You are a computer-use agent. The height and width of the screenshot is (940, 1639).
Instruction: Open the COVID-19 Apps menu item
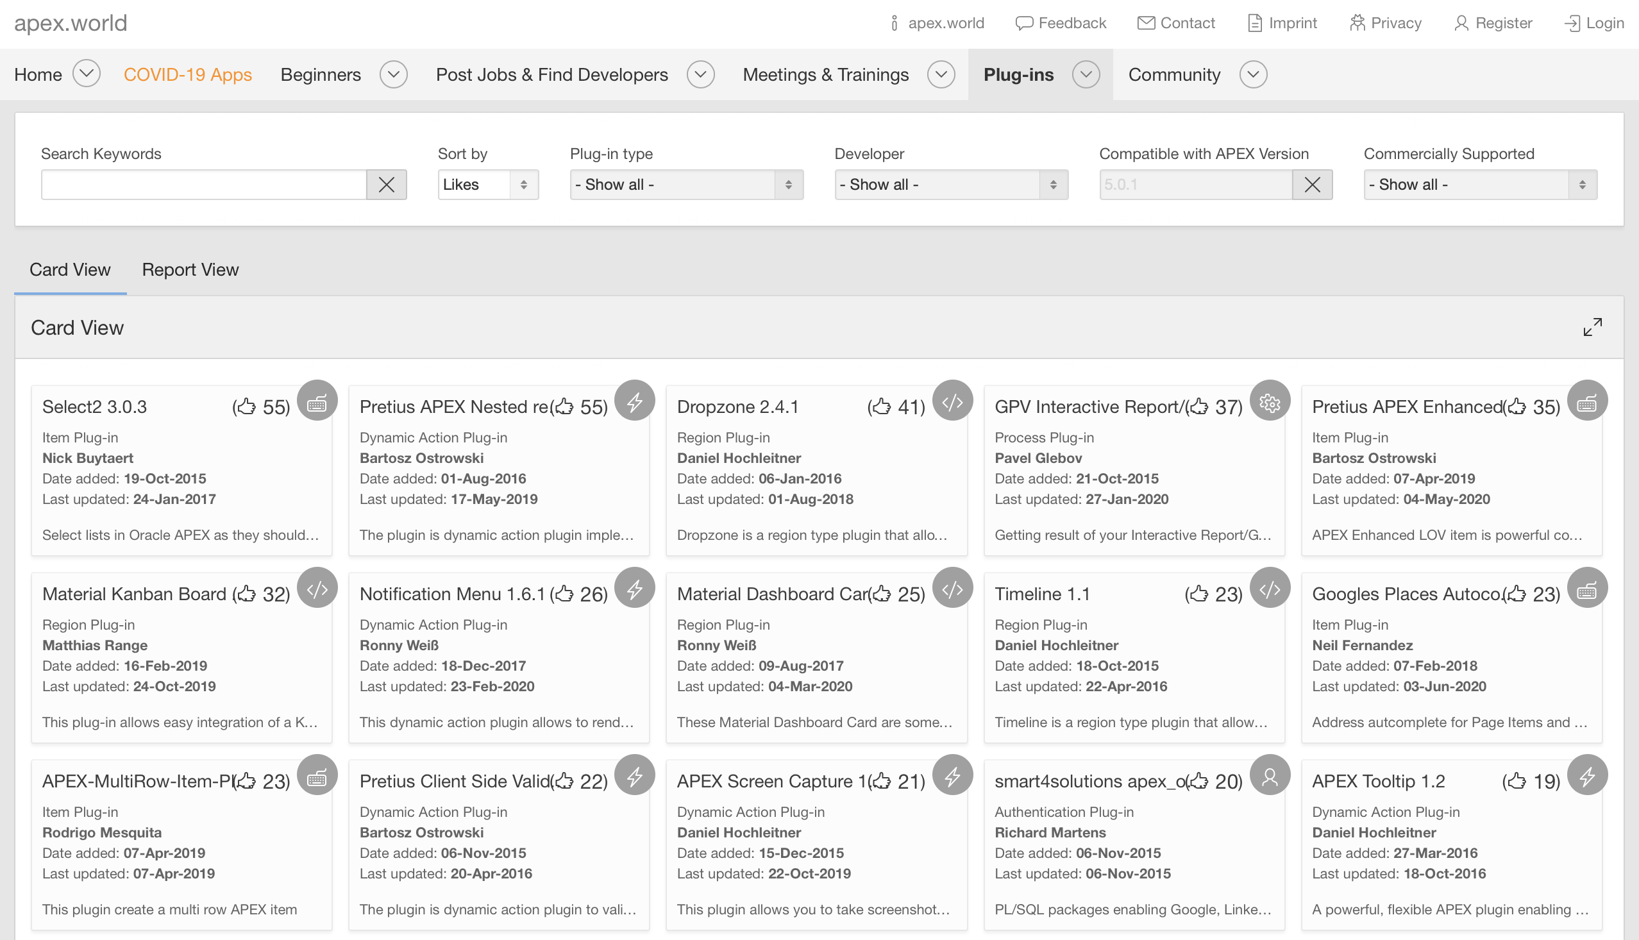click(x=187, y=74)
